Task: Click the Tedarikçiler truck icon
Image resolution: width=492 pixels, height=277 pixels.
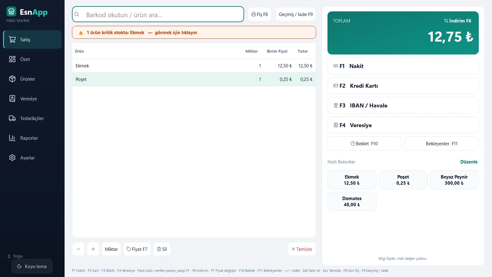Action: (x=12, y=118)
